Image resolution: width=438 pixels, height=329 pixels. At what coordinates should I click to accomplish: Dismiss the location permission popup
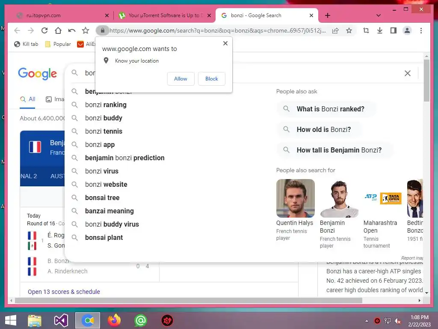pyautogui.click(x=225, y=43)
